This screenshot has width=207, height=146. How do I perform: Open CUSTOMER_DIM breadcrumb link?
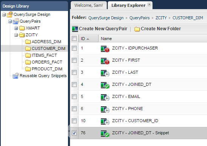pos(188,18)
